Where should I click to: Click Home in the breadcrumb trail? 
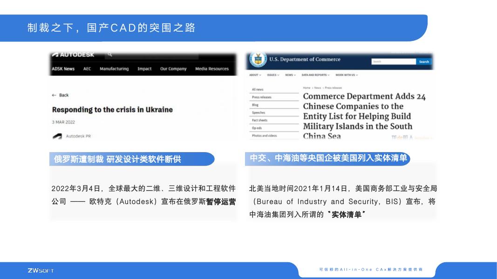click(306, 87)
